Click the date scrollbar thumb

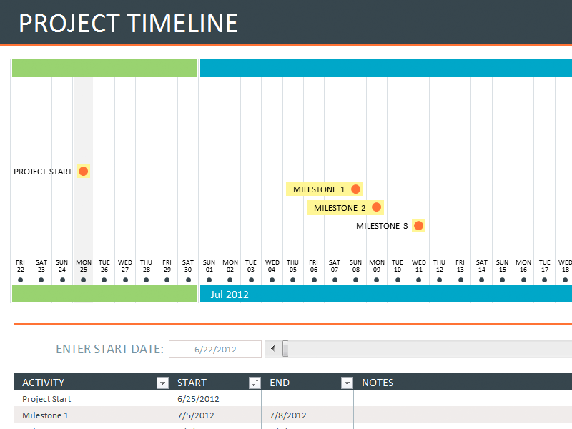tap(285, 349)
